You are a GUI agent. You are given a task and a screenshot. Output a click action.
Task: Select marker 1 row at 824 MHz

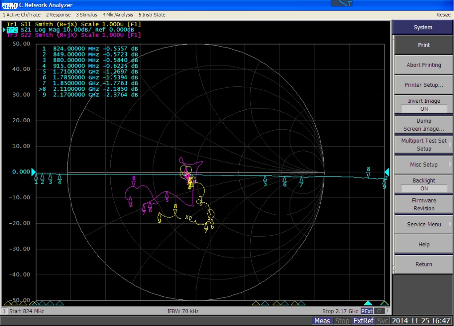pos(90,48)
